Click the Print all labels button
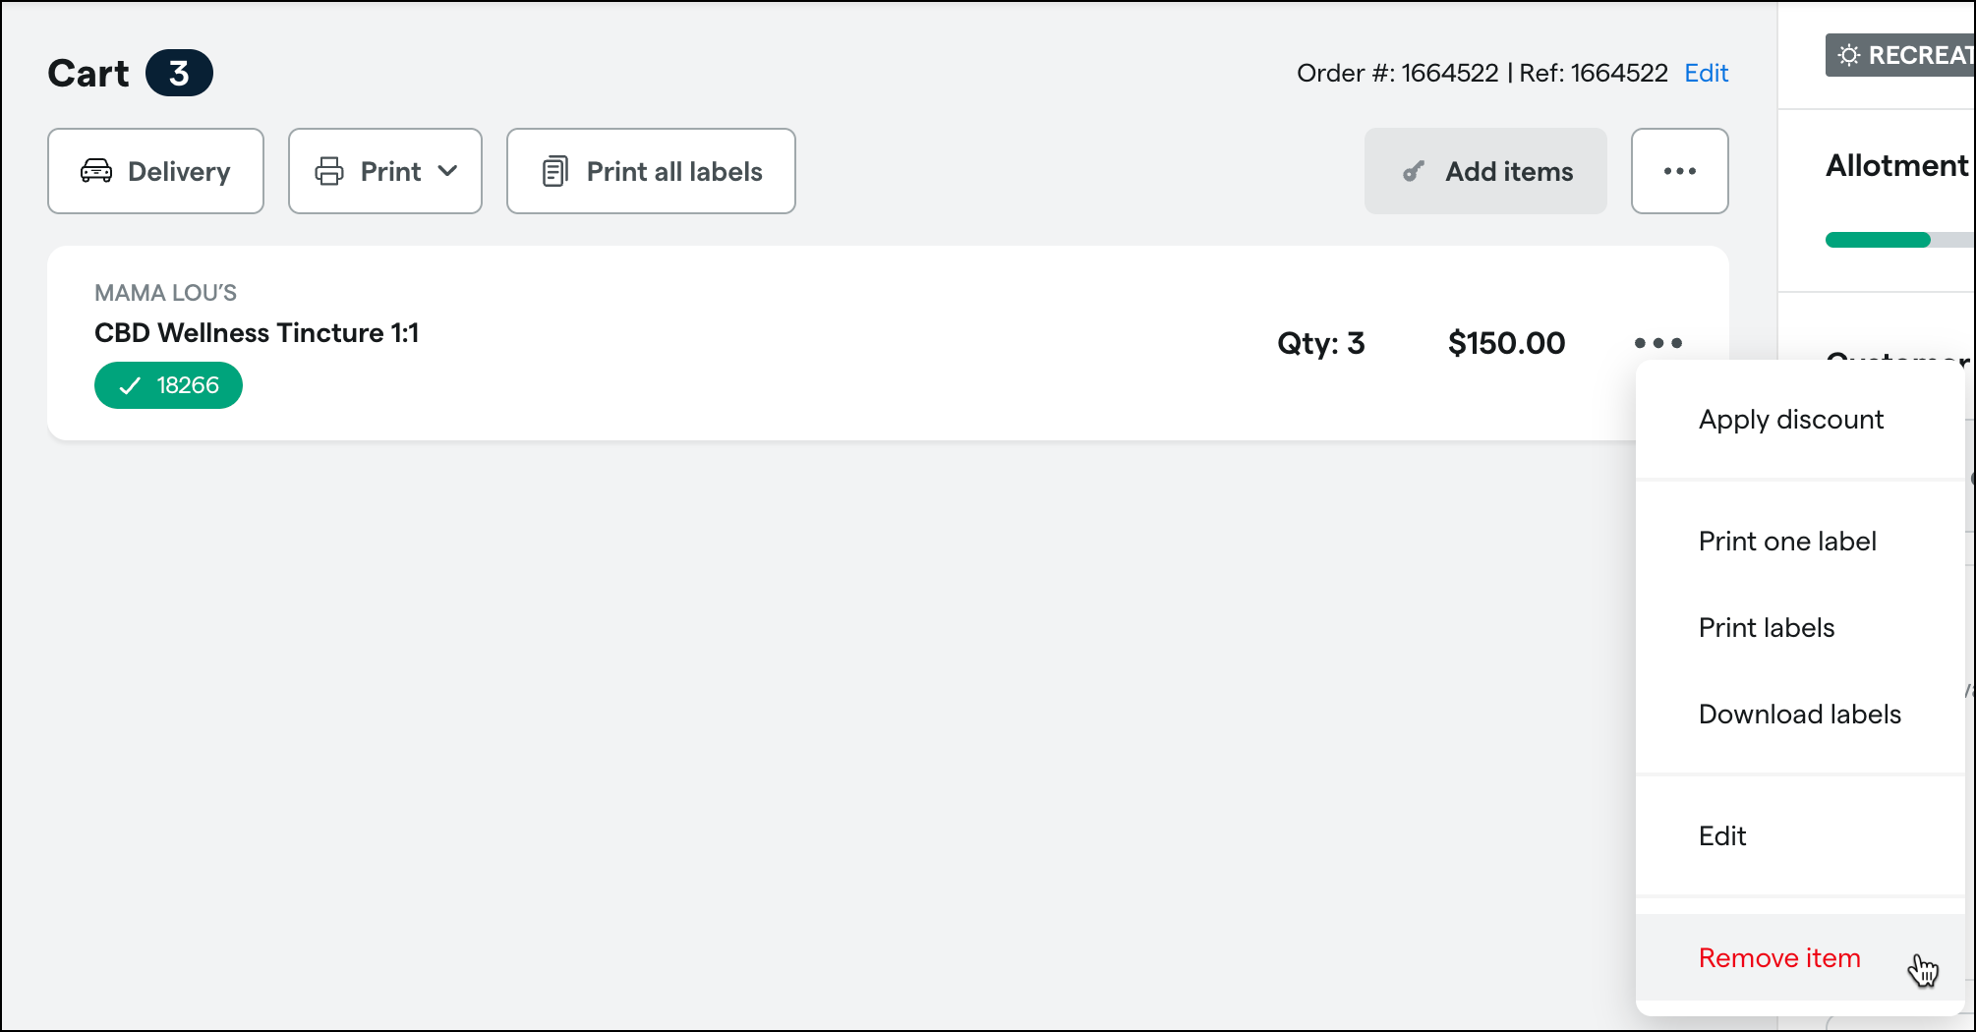The image size is (1976, 1032). [x=651, y=171]
